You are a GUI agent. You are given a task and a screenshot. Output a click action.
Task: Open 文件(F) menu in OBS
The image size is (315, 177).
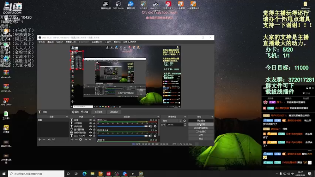pos(42,42)
